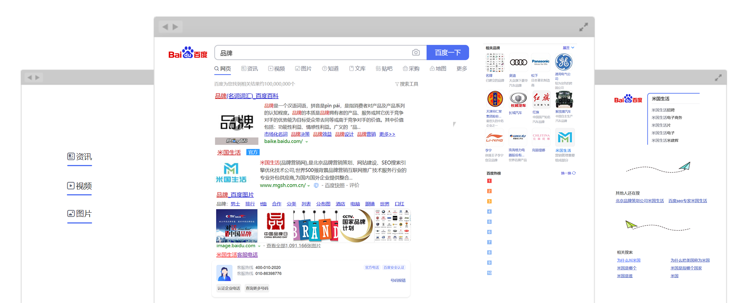The image size is (744, 303).
Task: Open the 搜索工具 filter option
Action: (407, 84)
